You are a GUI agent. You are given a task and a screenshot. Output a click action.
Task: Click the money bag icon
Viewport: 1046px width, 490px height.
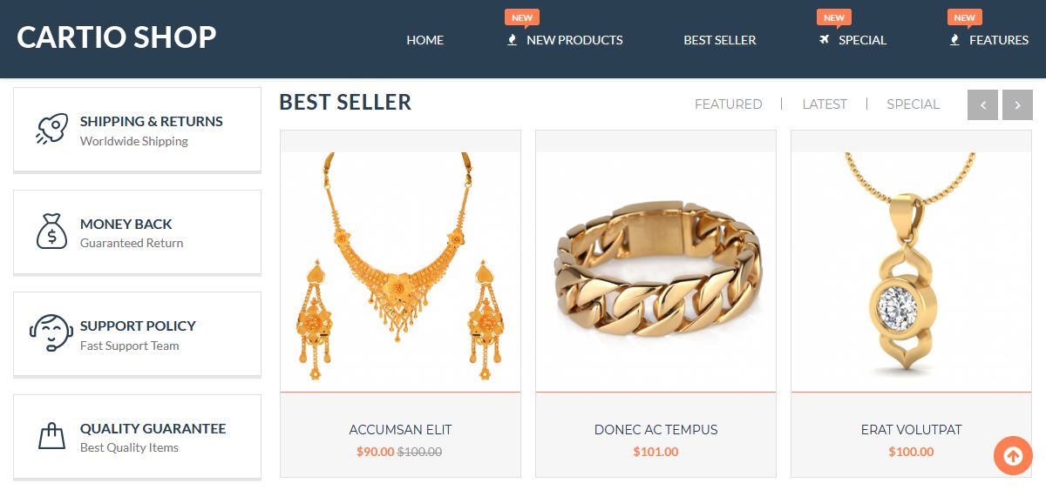(x=51, y=232)
